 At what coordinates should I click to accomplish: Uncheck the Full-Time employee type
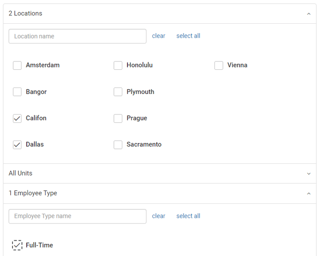[x=17, y=245]
